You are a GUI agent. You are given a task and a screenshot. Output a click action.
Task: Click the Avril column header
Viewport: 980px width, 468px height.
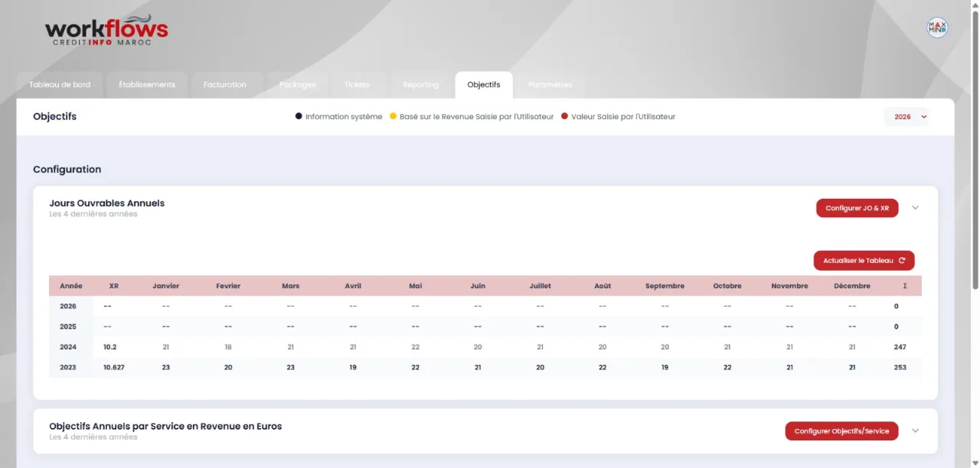[x=353, y=286]
